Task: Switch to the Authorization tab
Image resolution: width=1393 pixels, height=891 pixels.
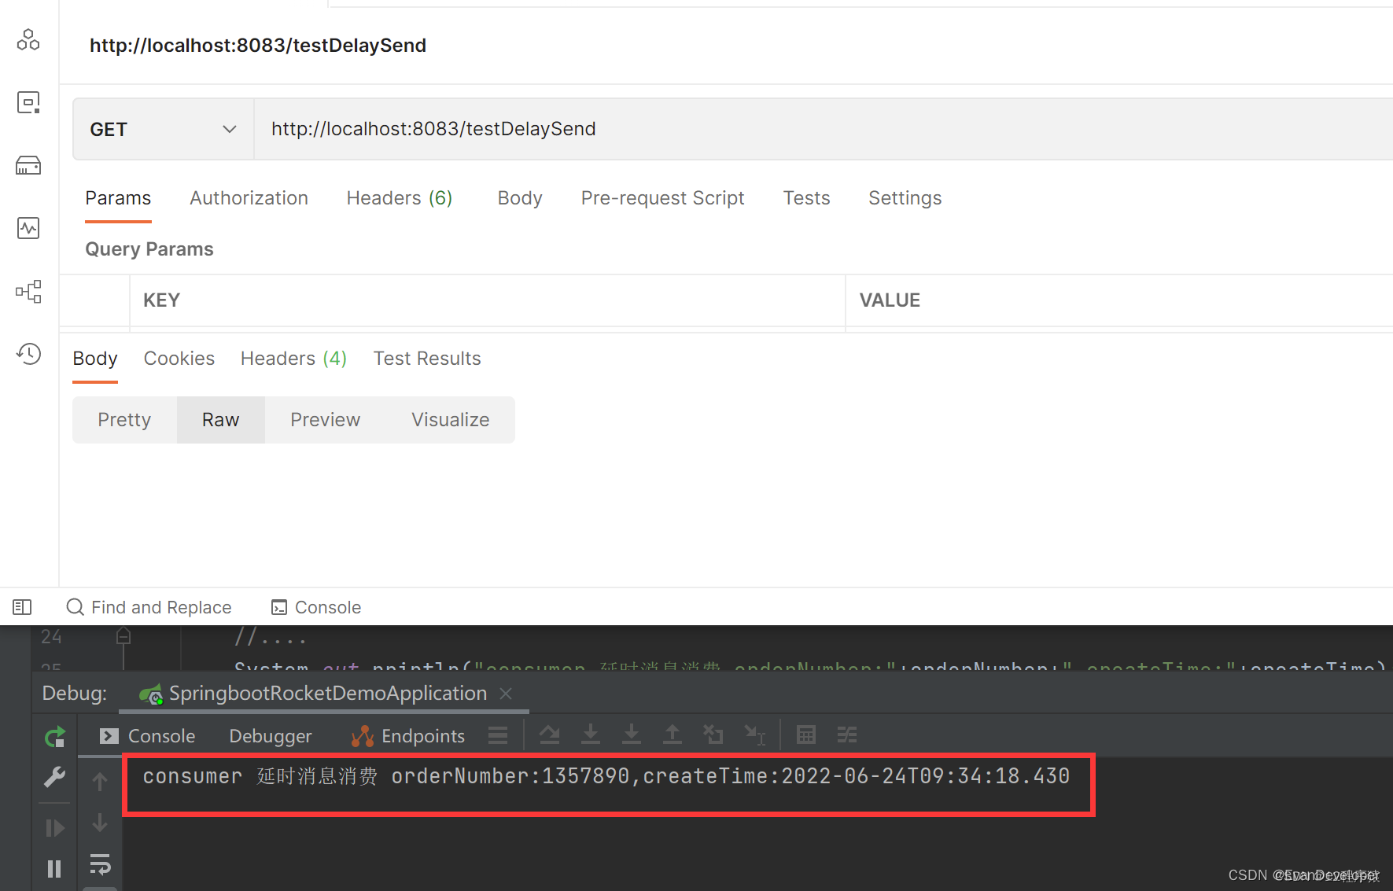Action: 249,198
